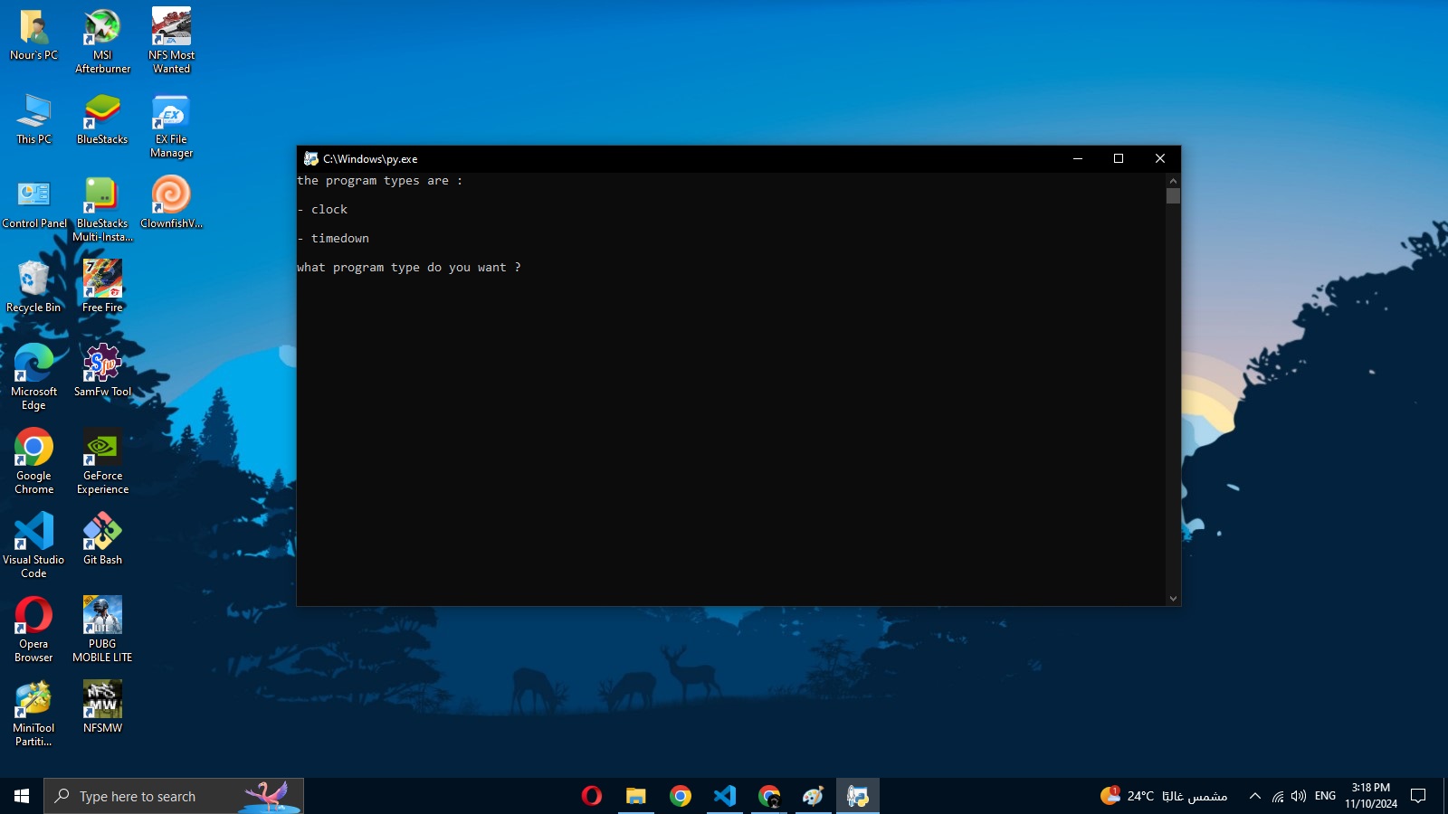Maximize the py.exe console window

tap(1119, 158)
